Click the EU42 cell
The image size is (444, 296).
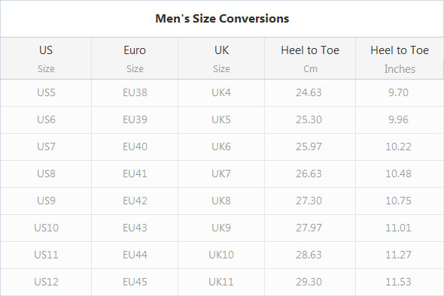click(135, 201)
